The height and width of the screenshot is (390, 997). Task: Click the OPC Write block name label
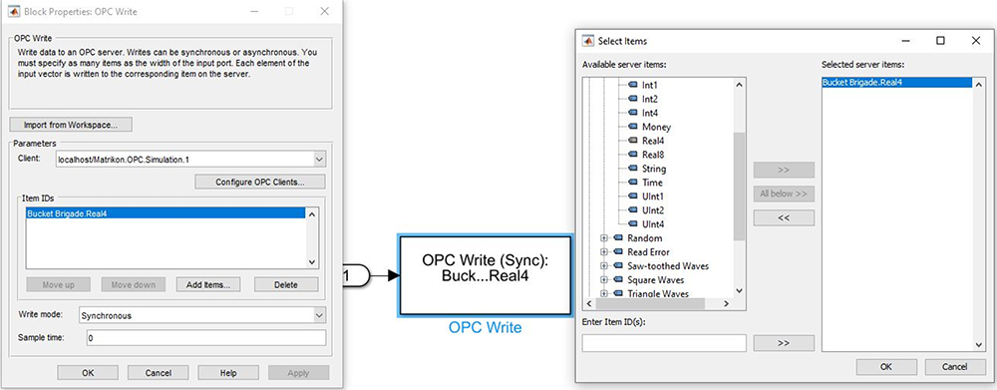click(x=485, y=328)
